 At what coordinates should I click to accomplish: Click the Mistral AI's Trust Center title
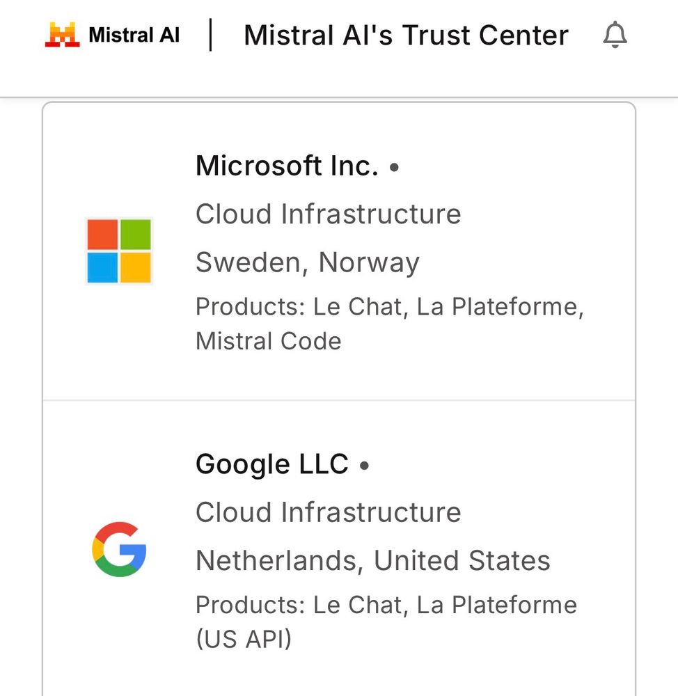pos(405,35)
